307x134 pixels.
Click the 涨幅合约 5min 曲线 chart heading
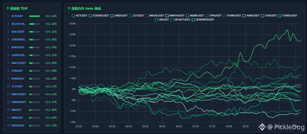(x=84, y=8)
